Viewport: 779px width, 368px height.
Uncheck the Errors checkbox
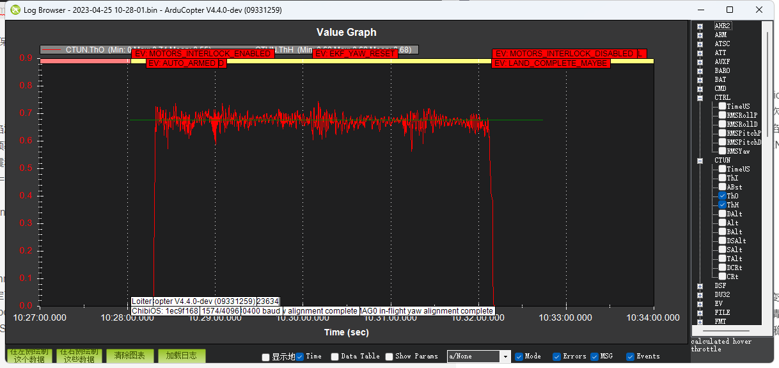[x=556, y=356]
